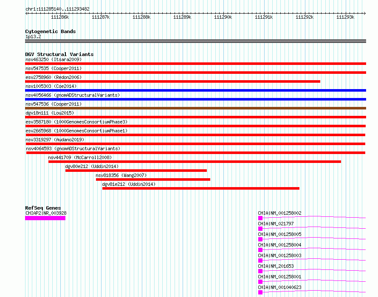Click the red bar under dgv81e212
The height and width of the screenshot is (297, 378).
click(201, 188)
